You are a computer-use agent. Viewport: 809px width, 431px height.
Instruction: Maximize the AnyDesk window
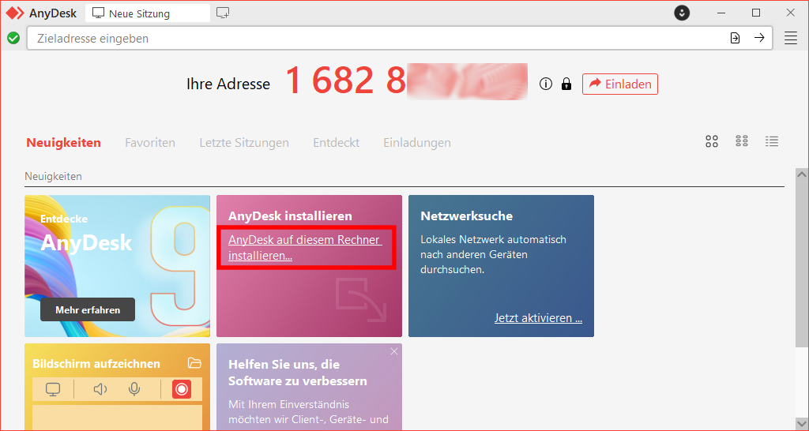756,13
